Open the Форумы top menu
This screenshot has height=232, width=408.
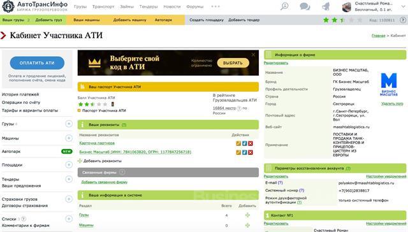pos(194,6)
